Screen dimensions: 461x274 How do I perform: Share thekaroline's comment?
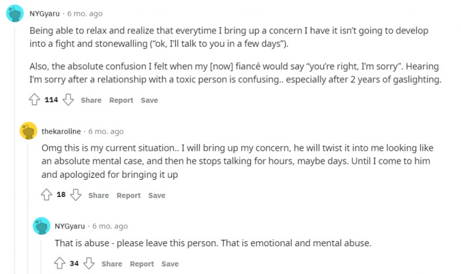98,195
